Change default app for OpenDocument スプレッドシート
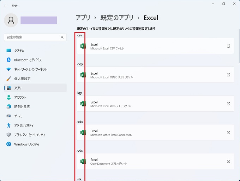240x181 pixels. tap(155, 161)
